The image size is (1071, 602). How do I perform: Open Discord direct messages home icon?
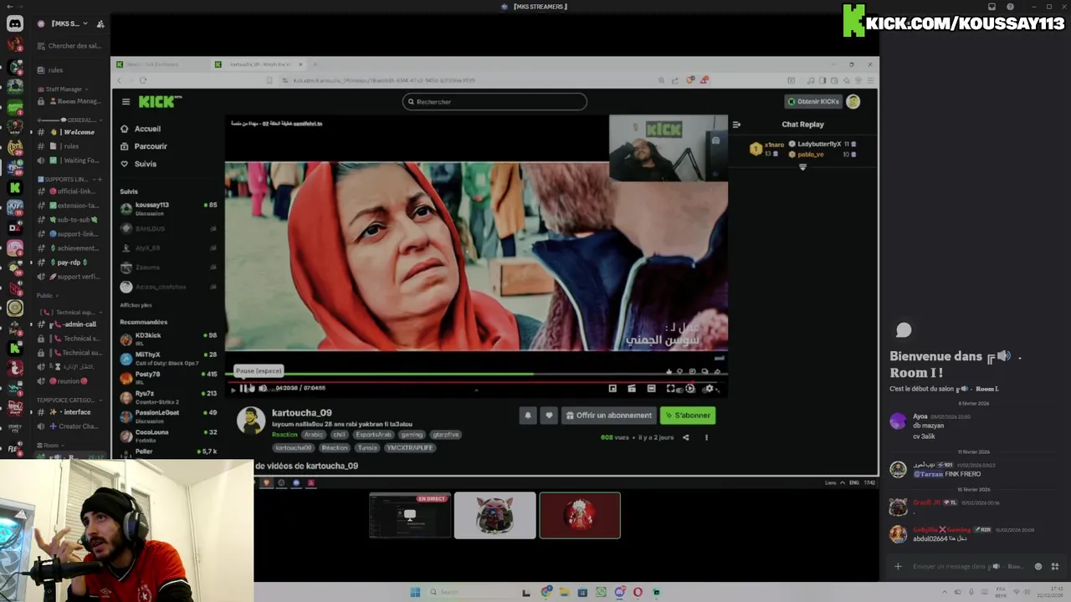[x=15, y=24]
